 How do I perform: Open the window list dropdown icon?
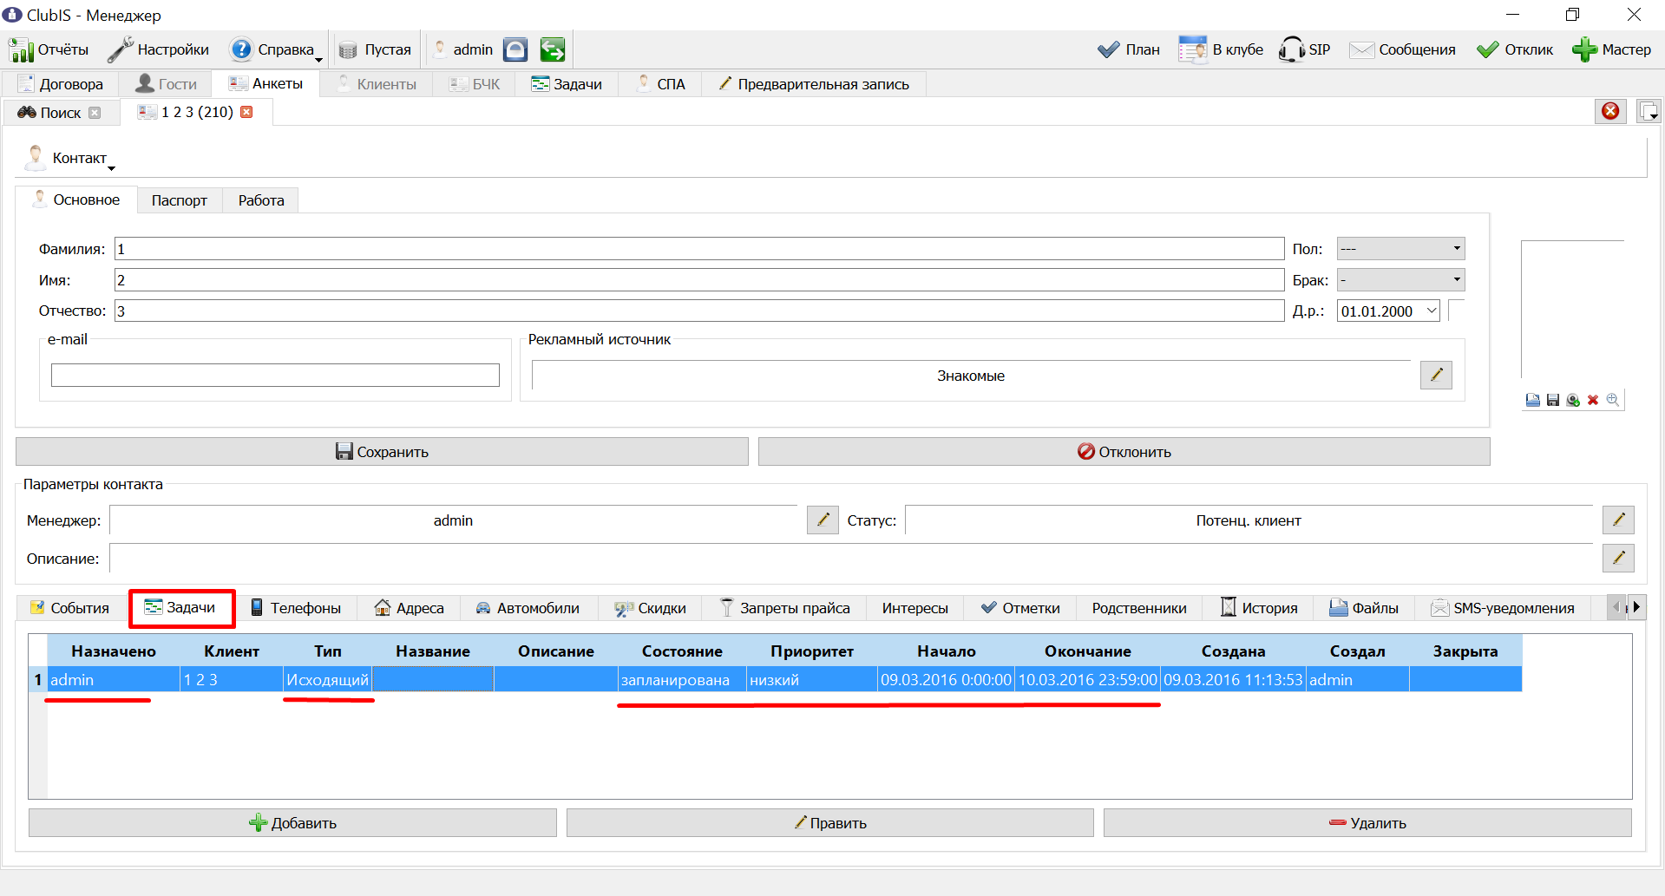(x=1648, y=111)
